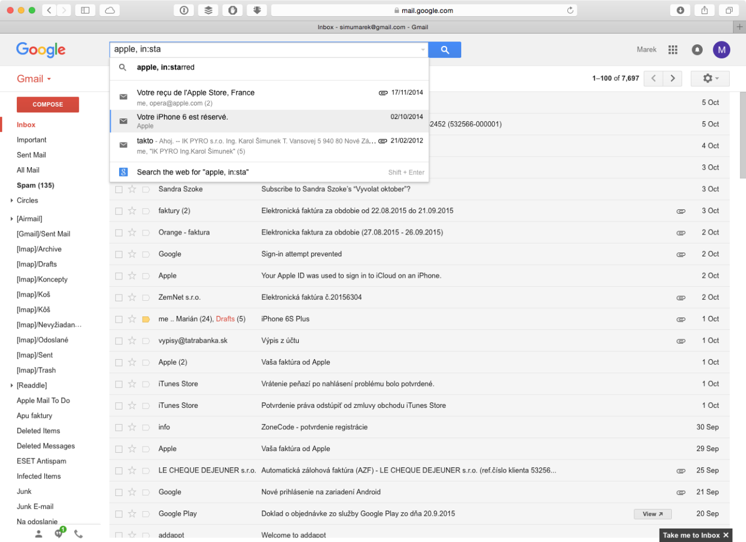Select checkbox for Apple (2) email

click(x=119, y=362)
